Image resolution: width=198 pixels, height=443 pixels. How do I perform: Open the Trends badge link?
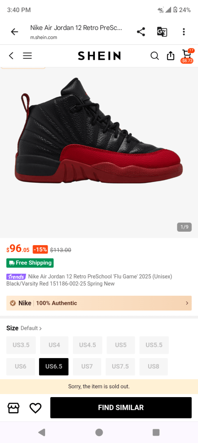point(16,277)
